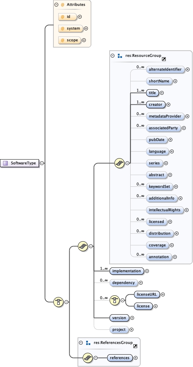Expand alternateIdentifier element plus button
Image resolution: width=193 pixels, height=367 pixels.
click(x=187, y=69)
